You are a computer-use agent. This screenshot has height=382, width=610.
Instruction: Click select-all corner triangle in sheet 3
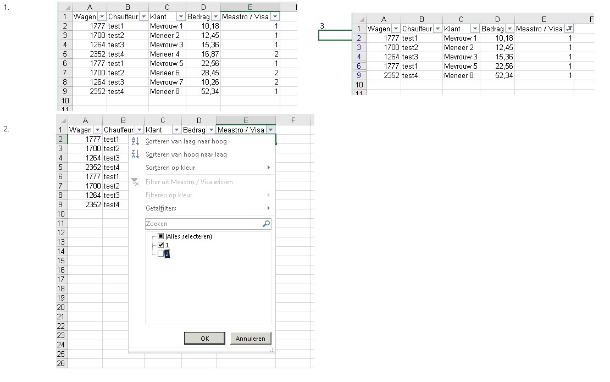click(x=362, y=19)
